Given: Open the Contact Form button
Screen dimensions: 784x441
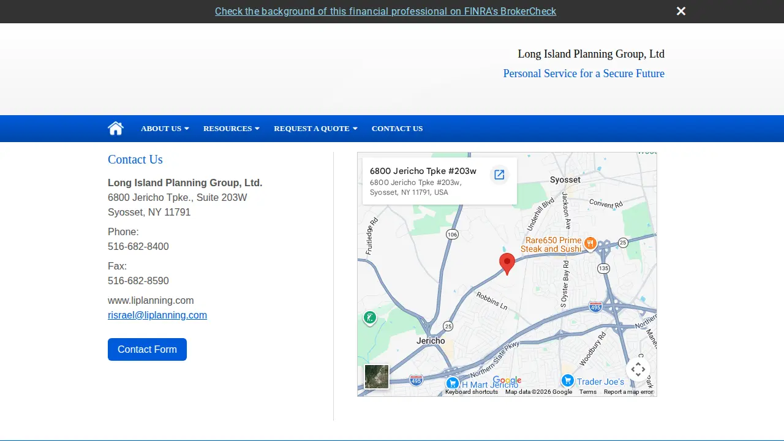Looking at the screenshot, I should pyautogui.click(x=147, y=349).
